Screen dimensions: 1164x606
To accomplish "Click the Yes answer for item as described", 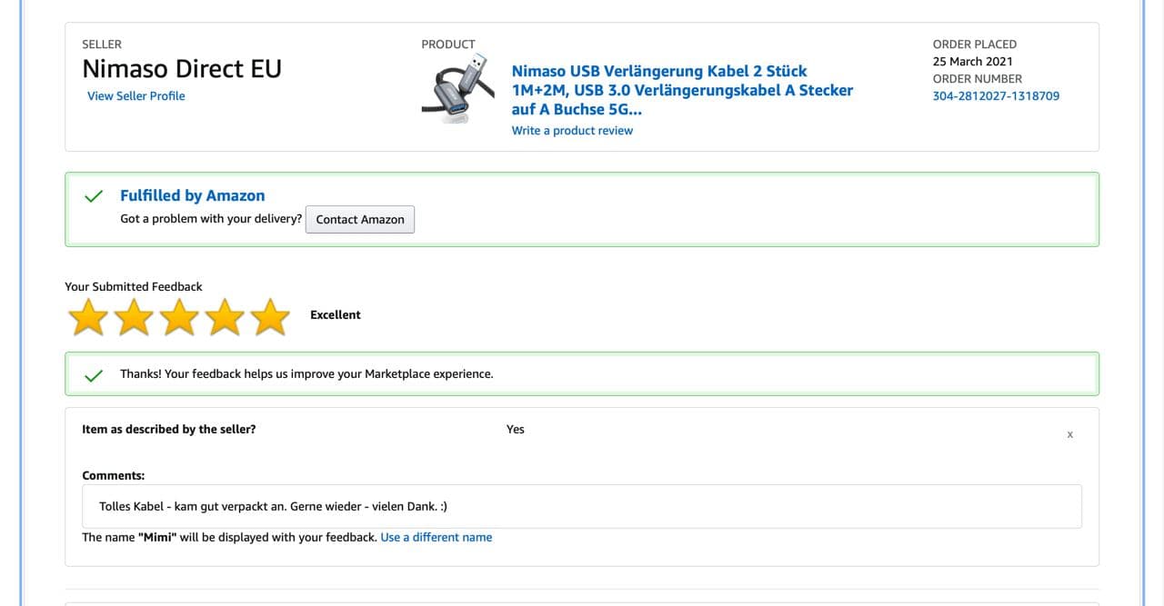I will click(516, 429).
